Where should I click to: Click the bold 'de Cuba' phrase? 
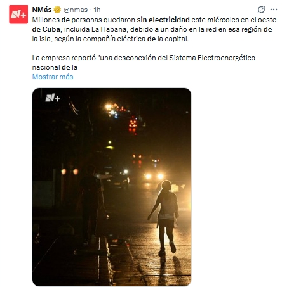click(46, 29)
